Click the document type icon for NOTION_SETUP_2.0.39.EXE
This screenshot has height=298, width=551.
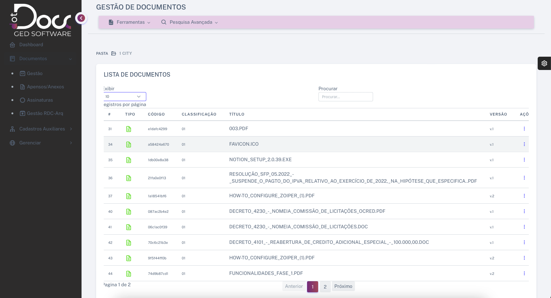click(128, 160)
